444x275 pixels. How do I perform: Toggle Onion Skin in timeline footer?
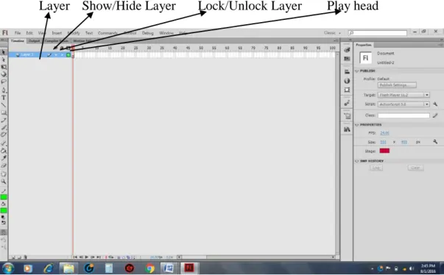tap(119, 257)
